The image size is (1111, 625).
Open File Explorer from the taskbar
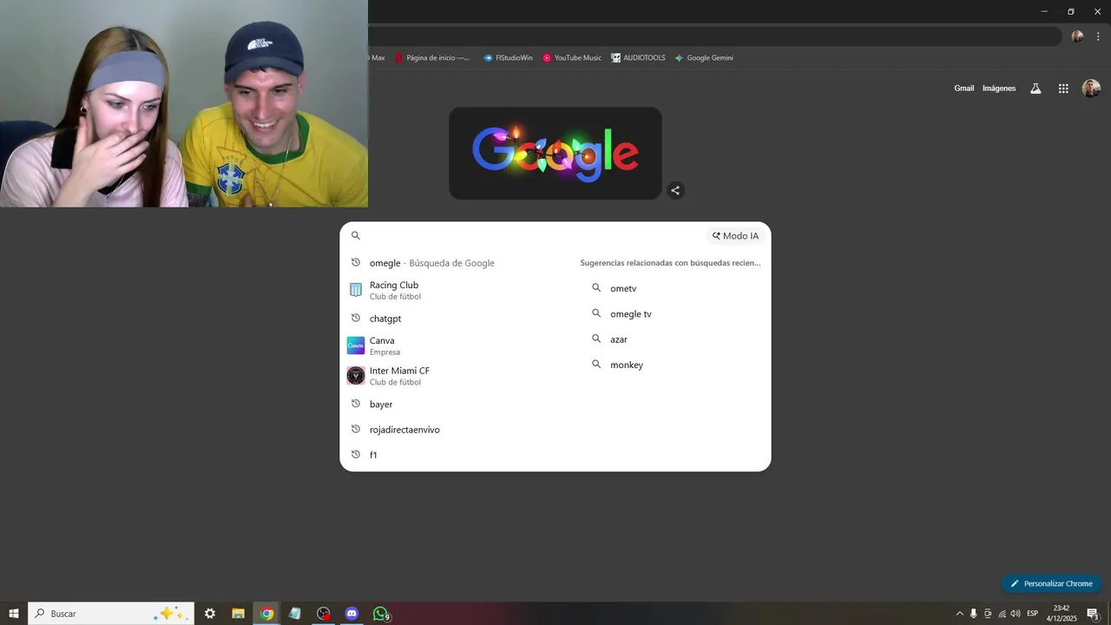click(238, 614)
